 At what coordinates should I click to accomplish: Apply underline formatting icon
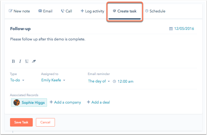(27, 61)
